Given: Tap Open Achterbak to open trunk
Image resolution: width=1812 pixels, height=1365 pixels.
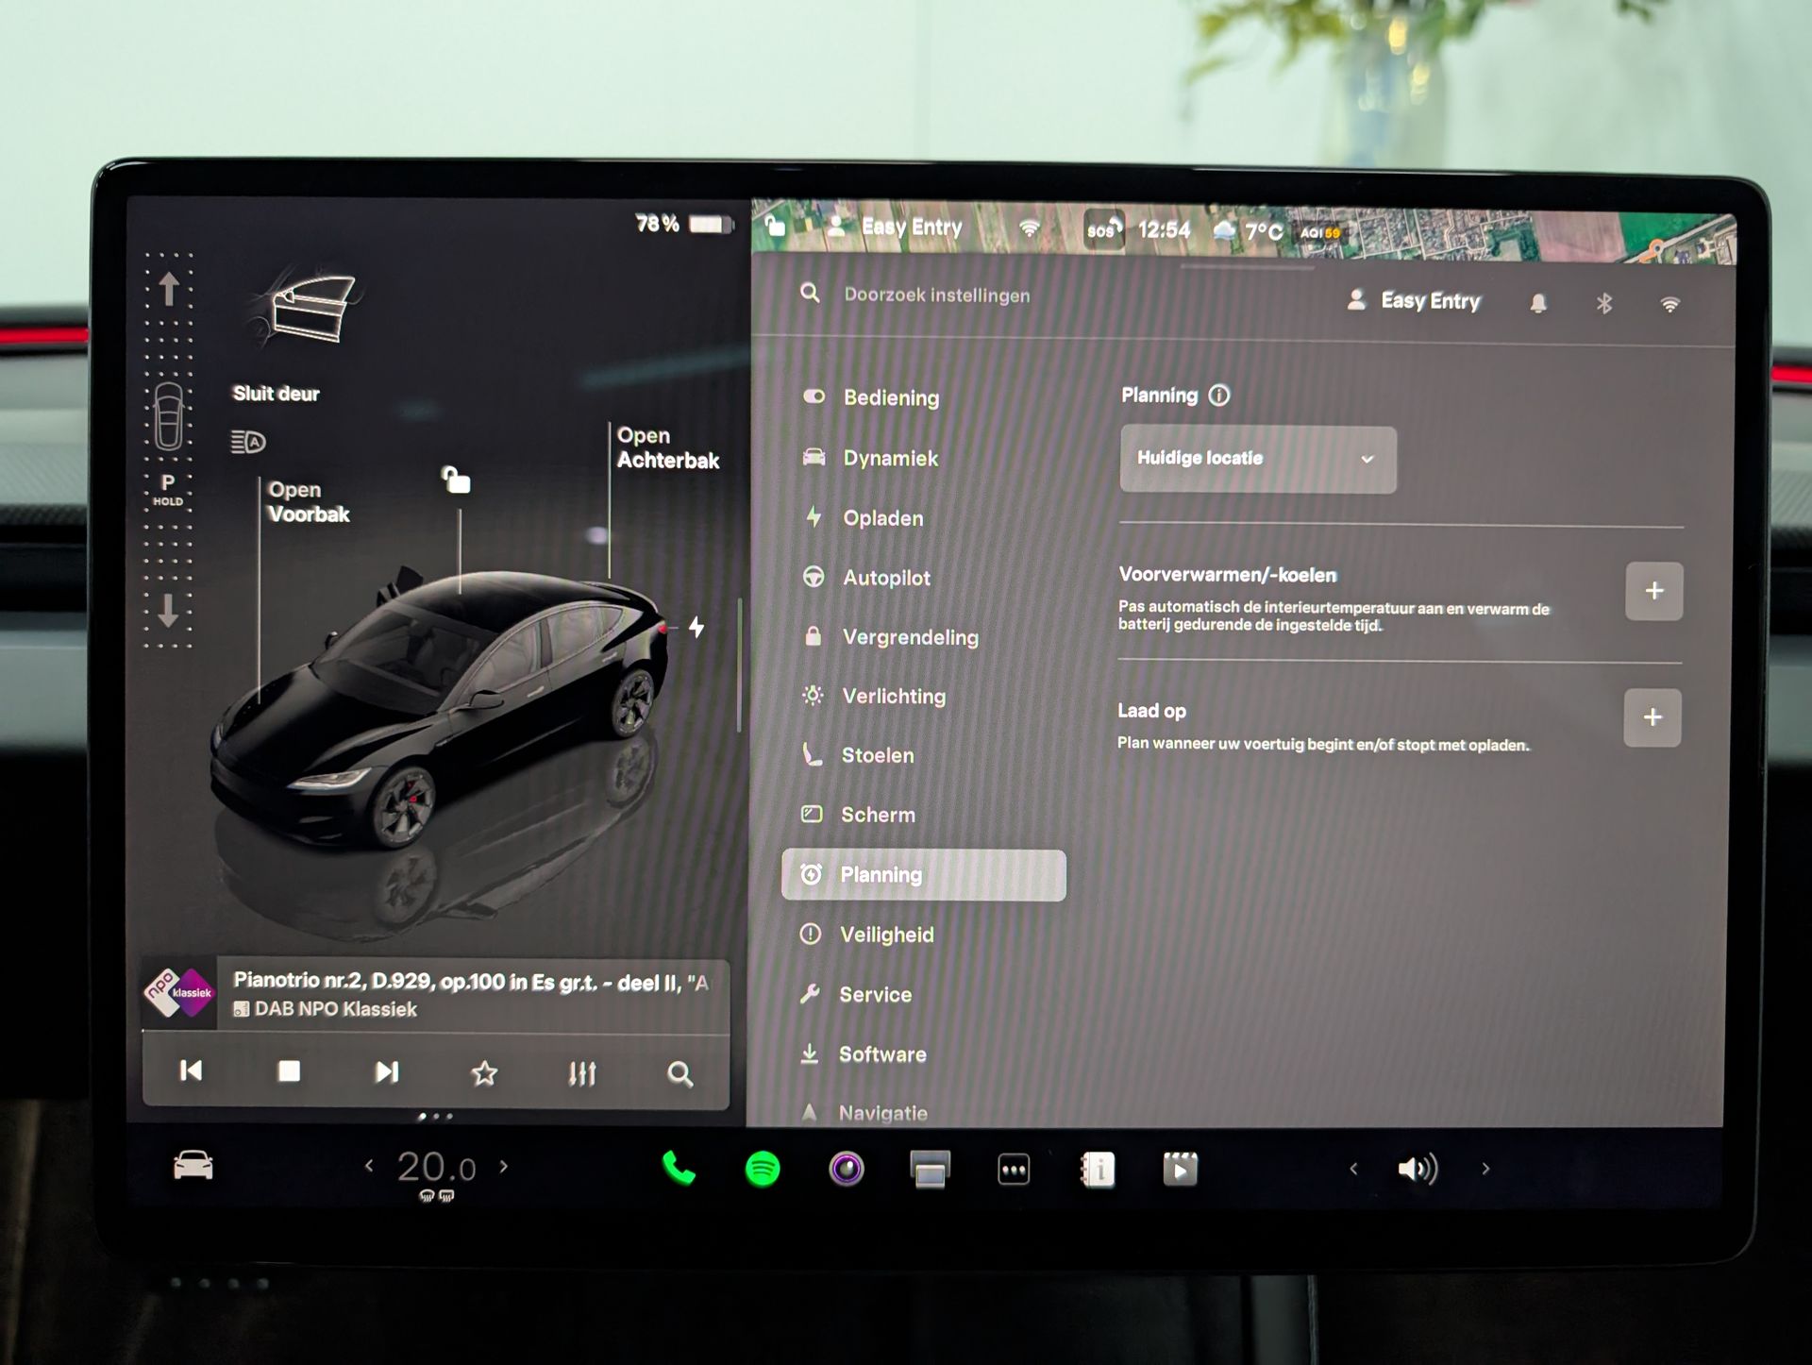Looking at the screenshot, I should [667, 448].
